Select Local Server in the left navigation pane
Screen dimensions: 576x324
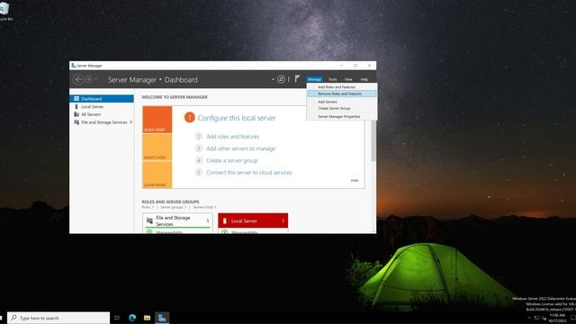102,106
